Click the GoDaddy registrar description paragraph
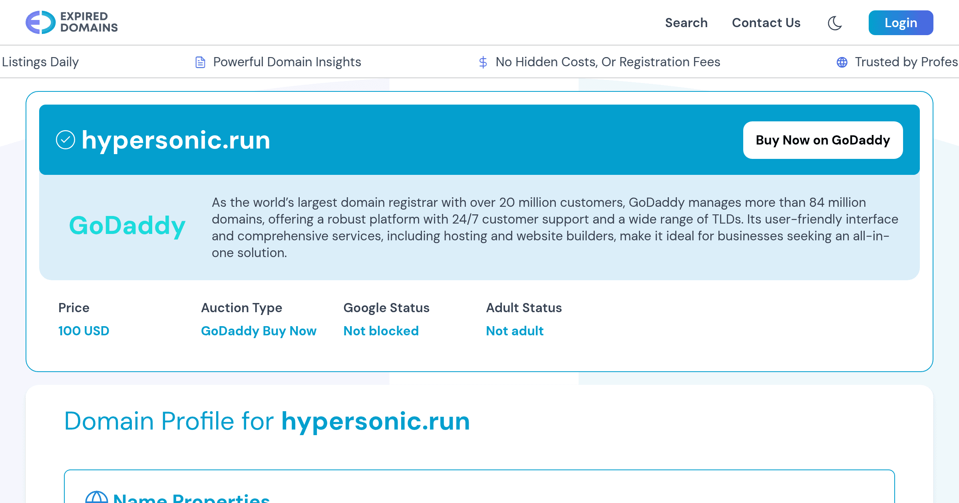The height and width of the screenshot is (503, 959). click(x=555, y=228)
